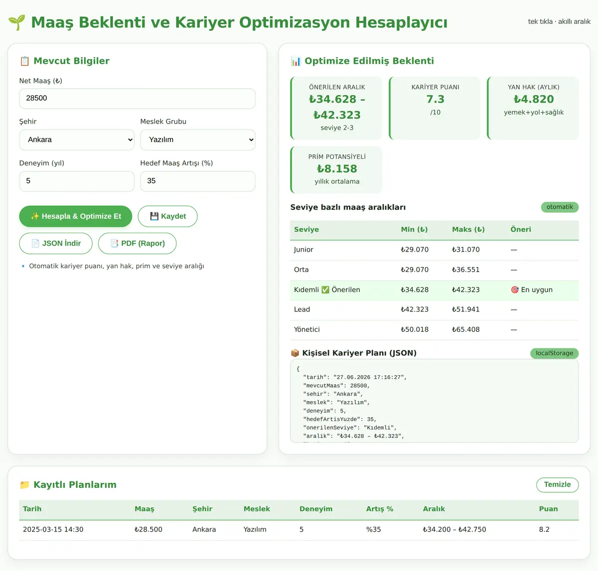Select the Junior row label
Image resolution: width=598 pixels, height=571 pixels.
303,250
